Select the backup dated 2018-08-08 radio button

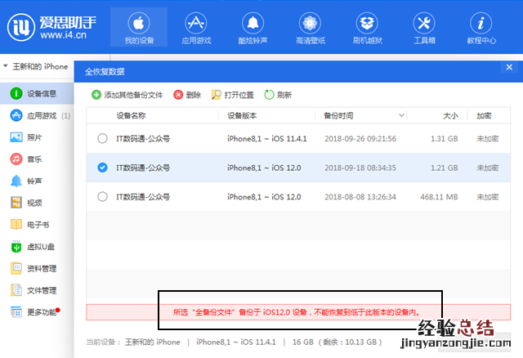[x=102, y=196]
